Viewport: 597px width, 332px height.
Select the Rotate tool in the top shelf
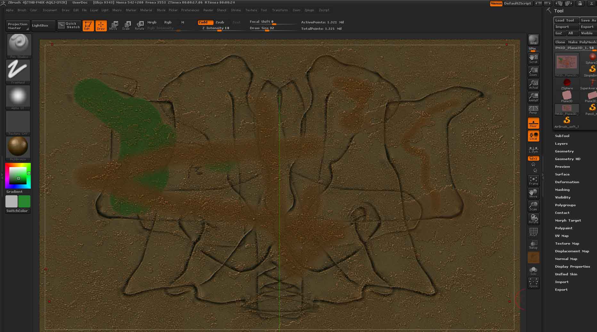coord(139,26)
